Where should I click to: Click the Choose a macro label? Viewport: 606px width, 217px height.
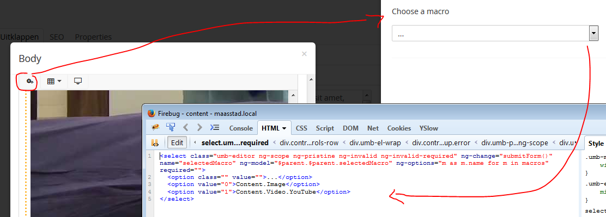click(x=421, y=11)
